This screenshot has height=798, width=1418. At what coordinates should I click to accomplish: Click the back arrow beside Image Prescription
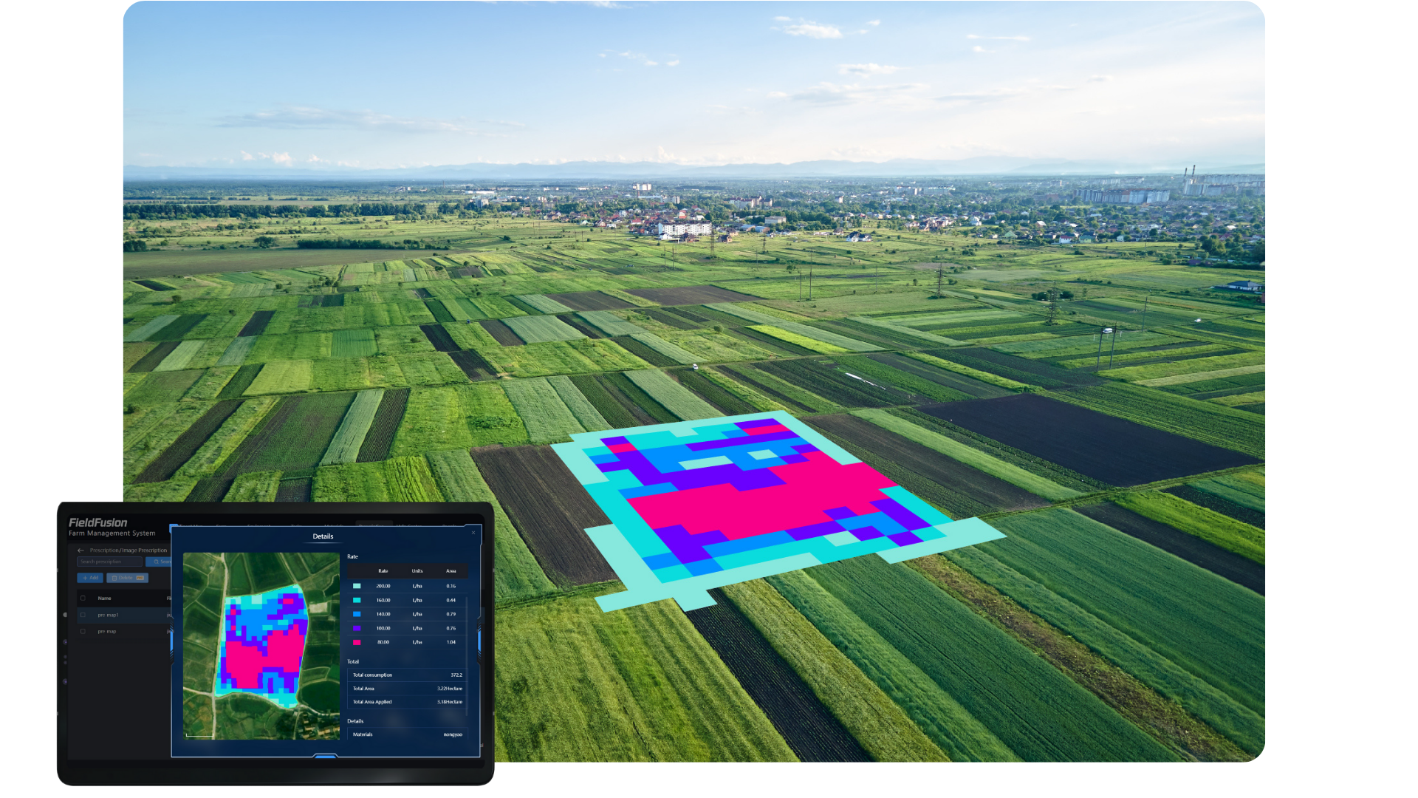[81, 550]
